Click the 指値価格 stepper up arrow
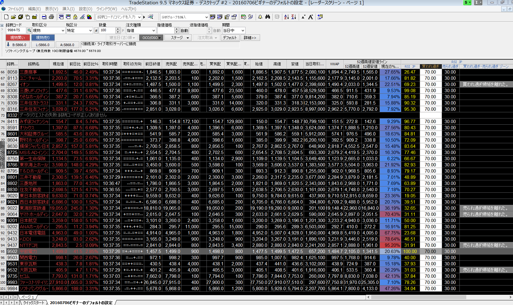This screenshot has height=305, width=513. [x=177, y=29]
